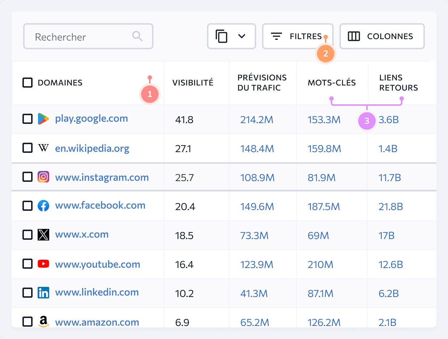448x339 pixels.
Task: Click backlinks value 6.2B
Action: pyautogui.click(x=389, y=293)
